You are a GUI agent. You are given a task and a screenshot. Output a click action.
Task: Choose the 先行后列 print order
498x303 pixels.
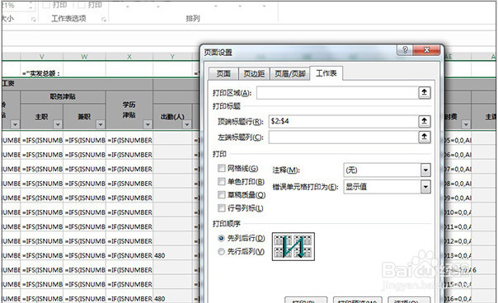pyautogui.click(x=221, y=252)
